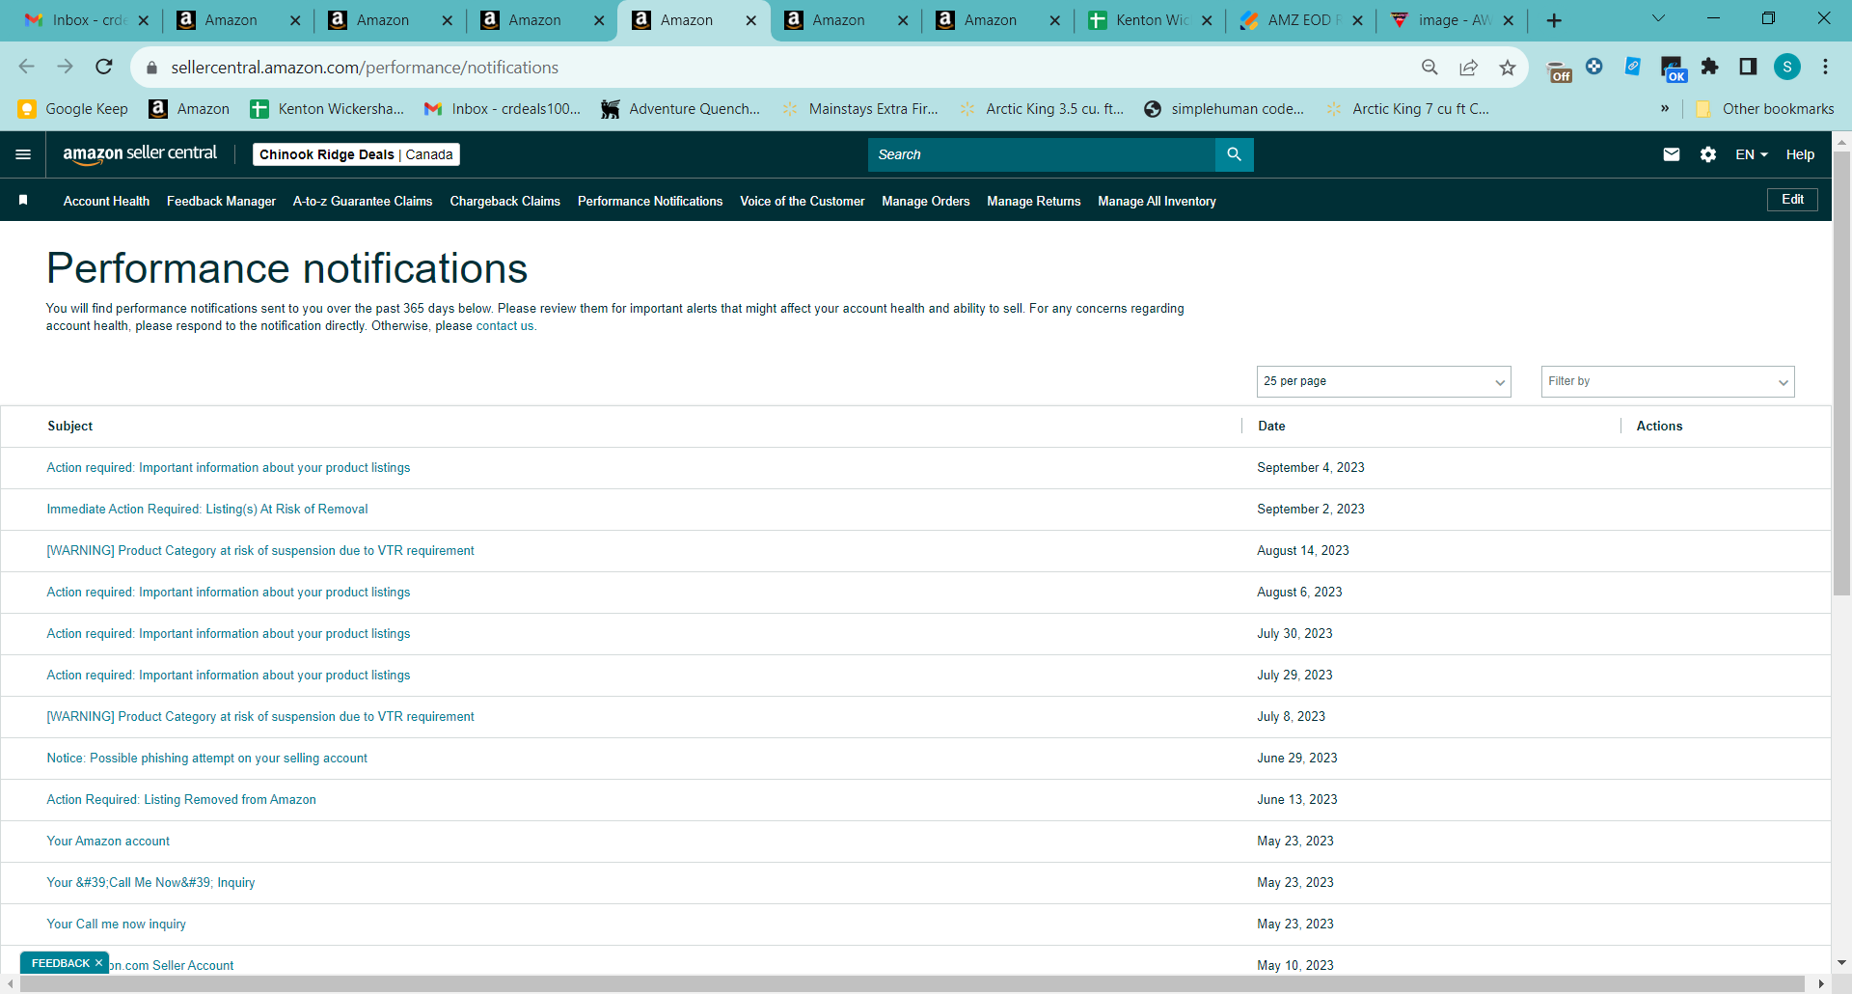Open Immediate Action Required: Listing(s) At Risk of Removal

tap(207, 510)
